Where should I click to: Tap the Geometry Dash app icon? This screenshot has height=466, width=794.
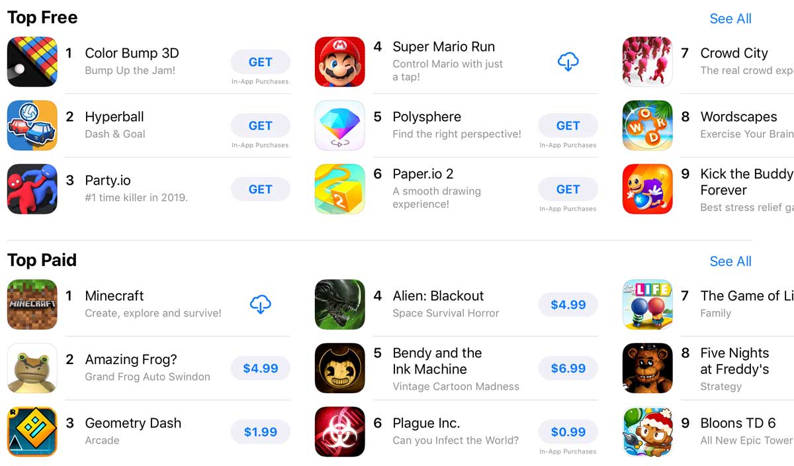32,432
